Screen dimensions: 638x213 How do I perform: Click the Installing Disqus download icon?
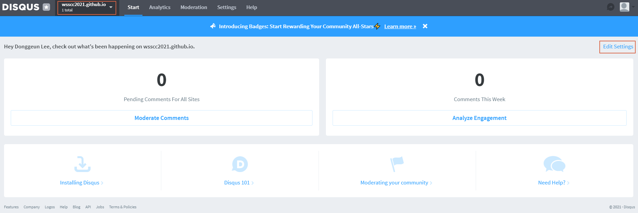coord(82,164)
